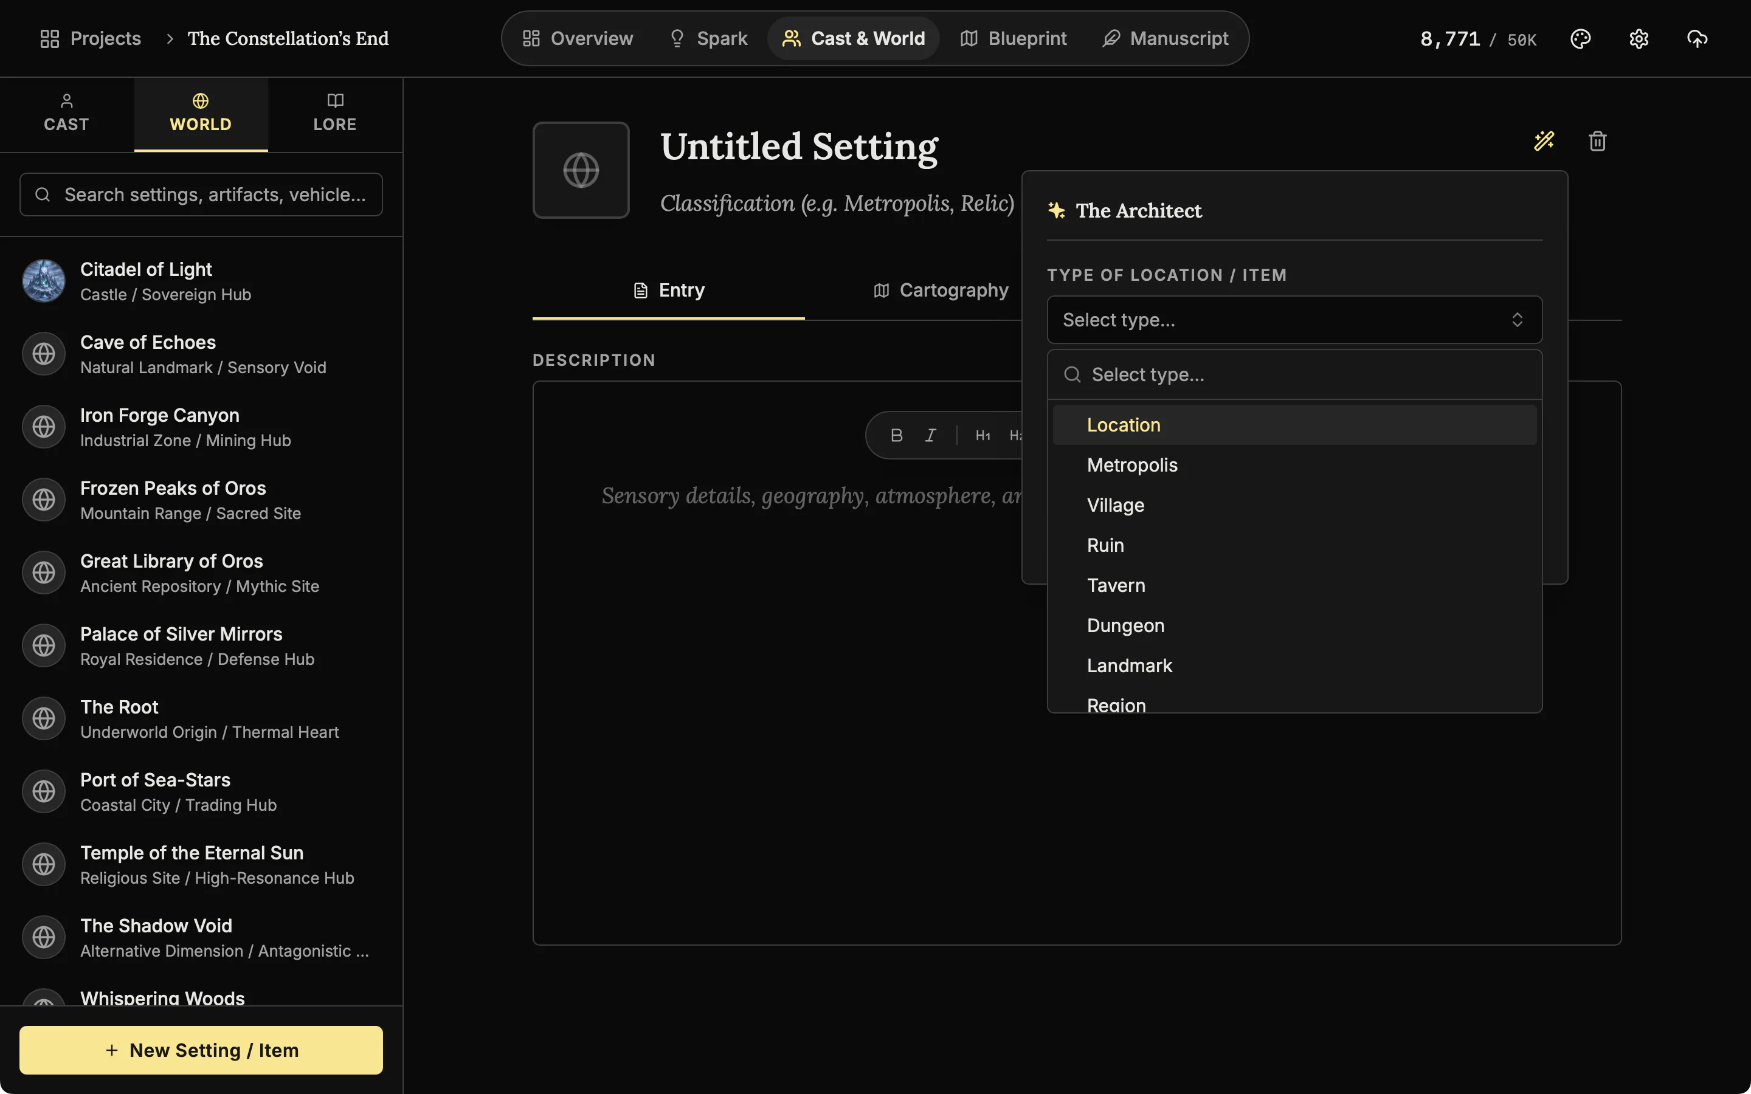Click Cave of Echoes globe icon
The width and height of the screenshot is (1751, 1094).
[x=43, y=354]
